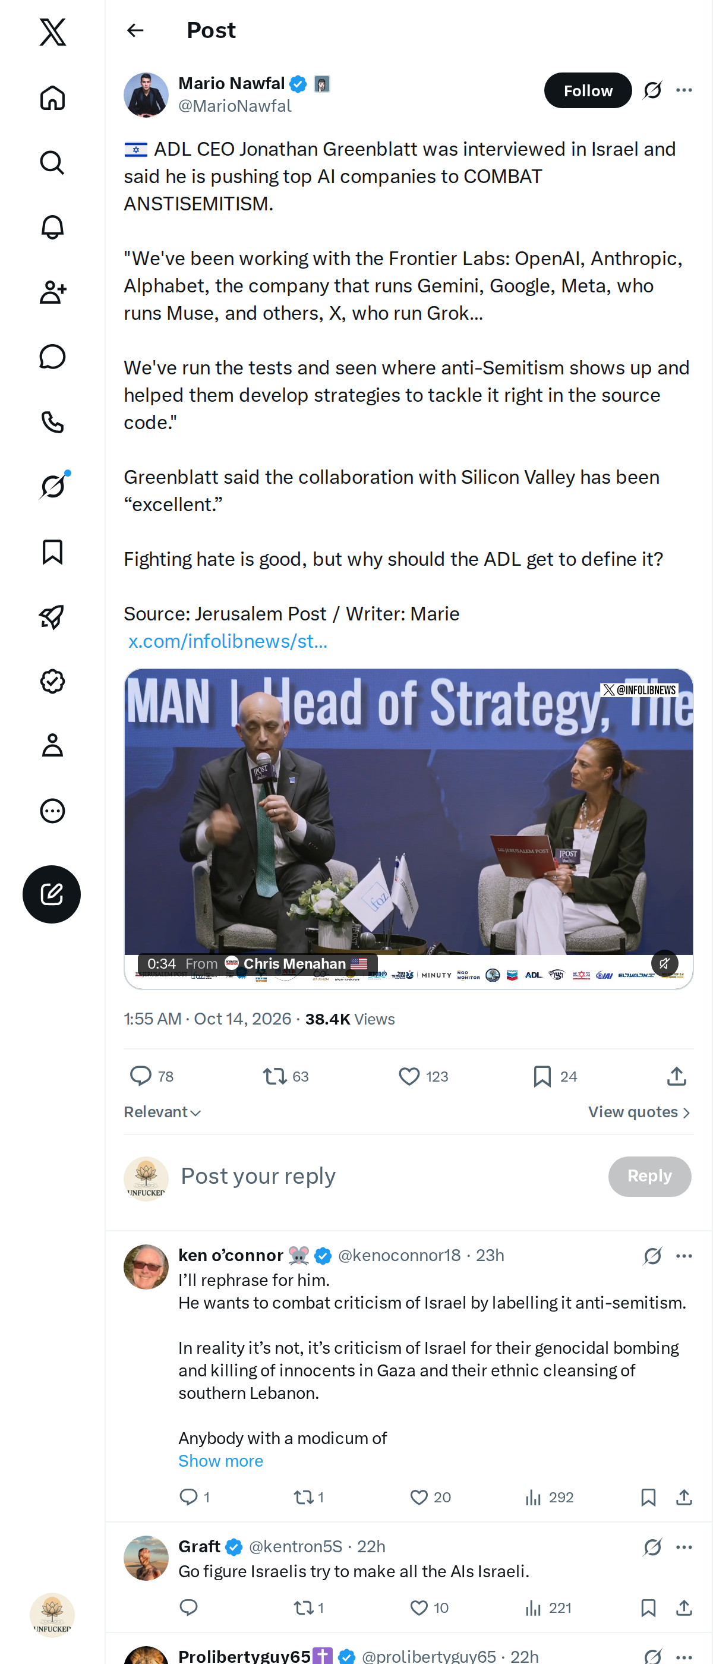
Task: Go back using the arrow icon
Action: coord(135,30)
